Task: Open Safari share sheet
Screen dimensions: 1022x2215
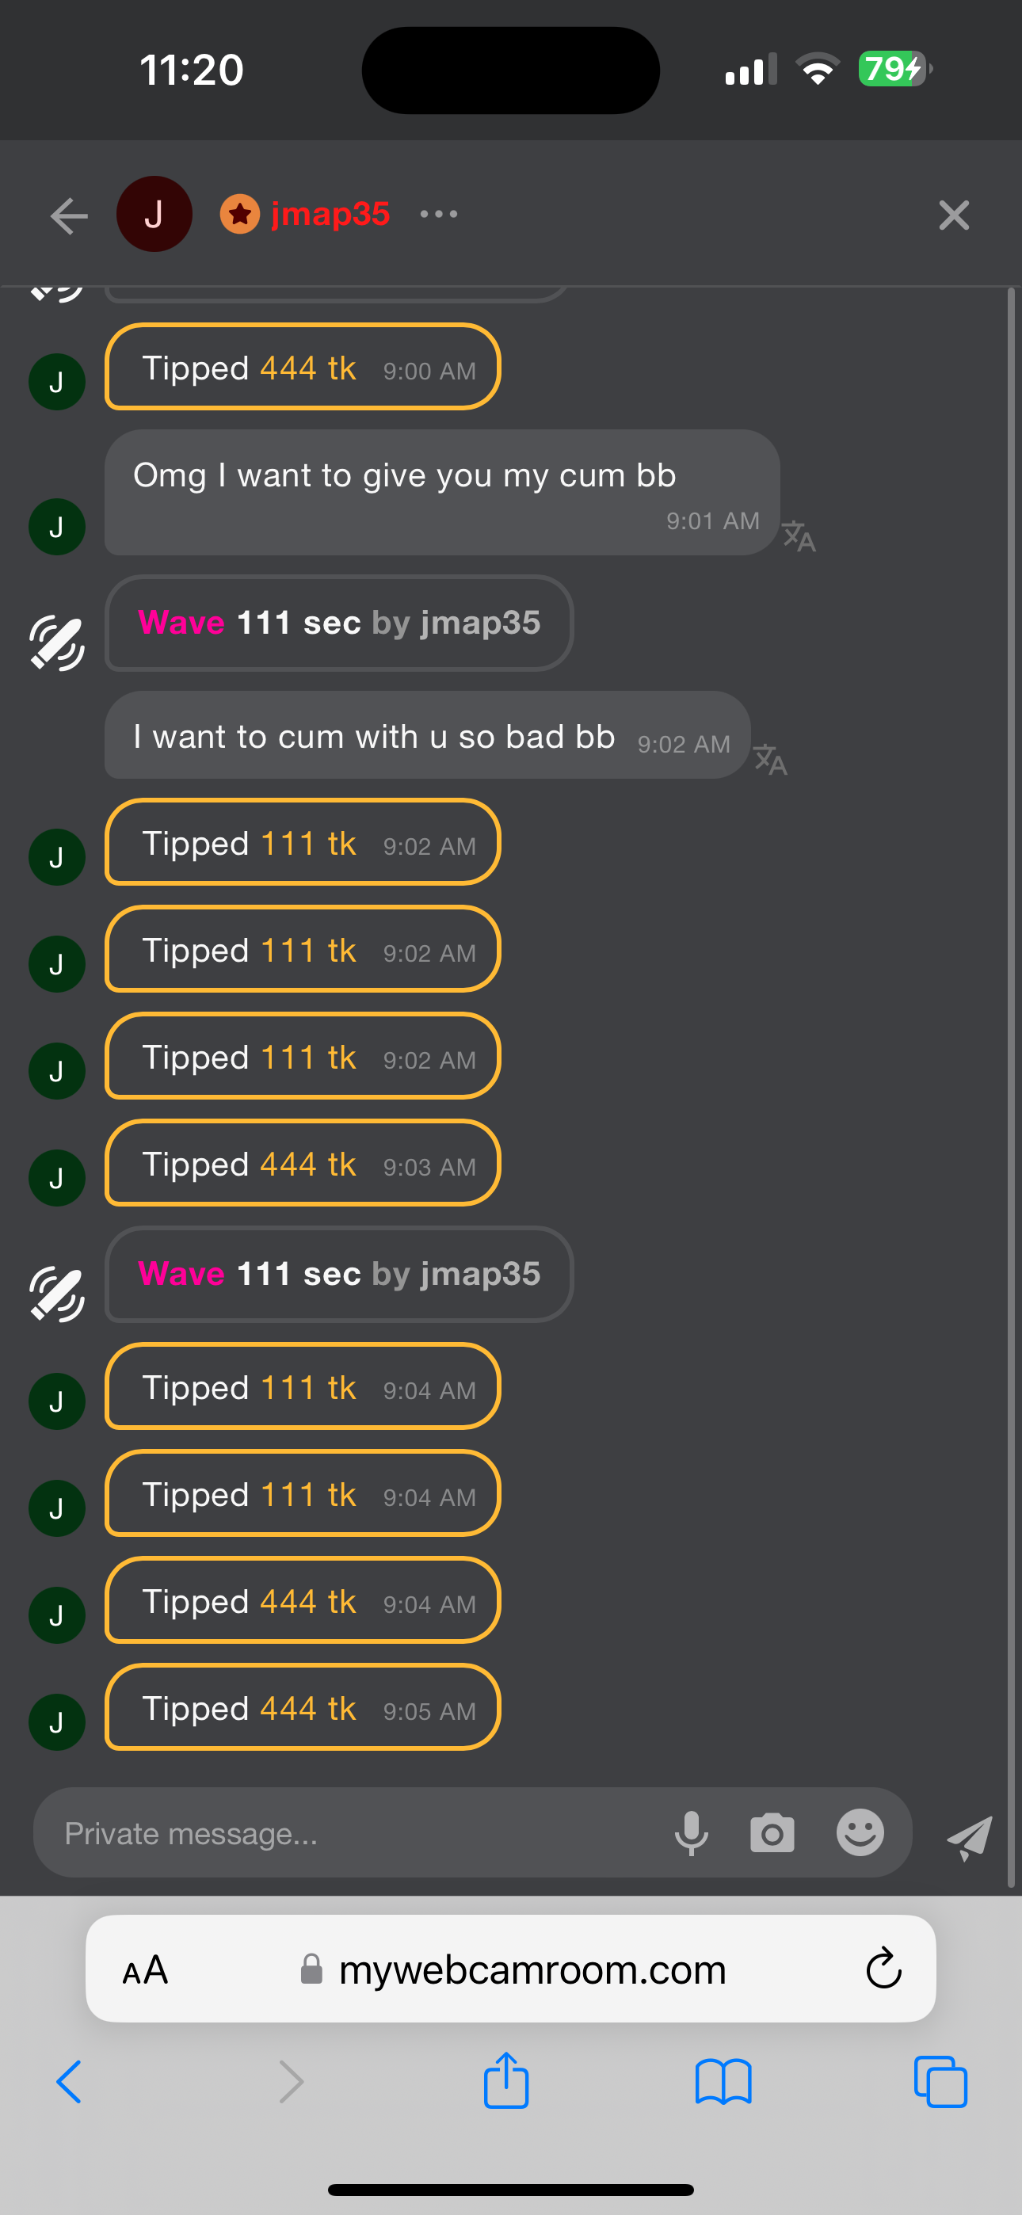Action: (x=505, y=2081)
